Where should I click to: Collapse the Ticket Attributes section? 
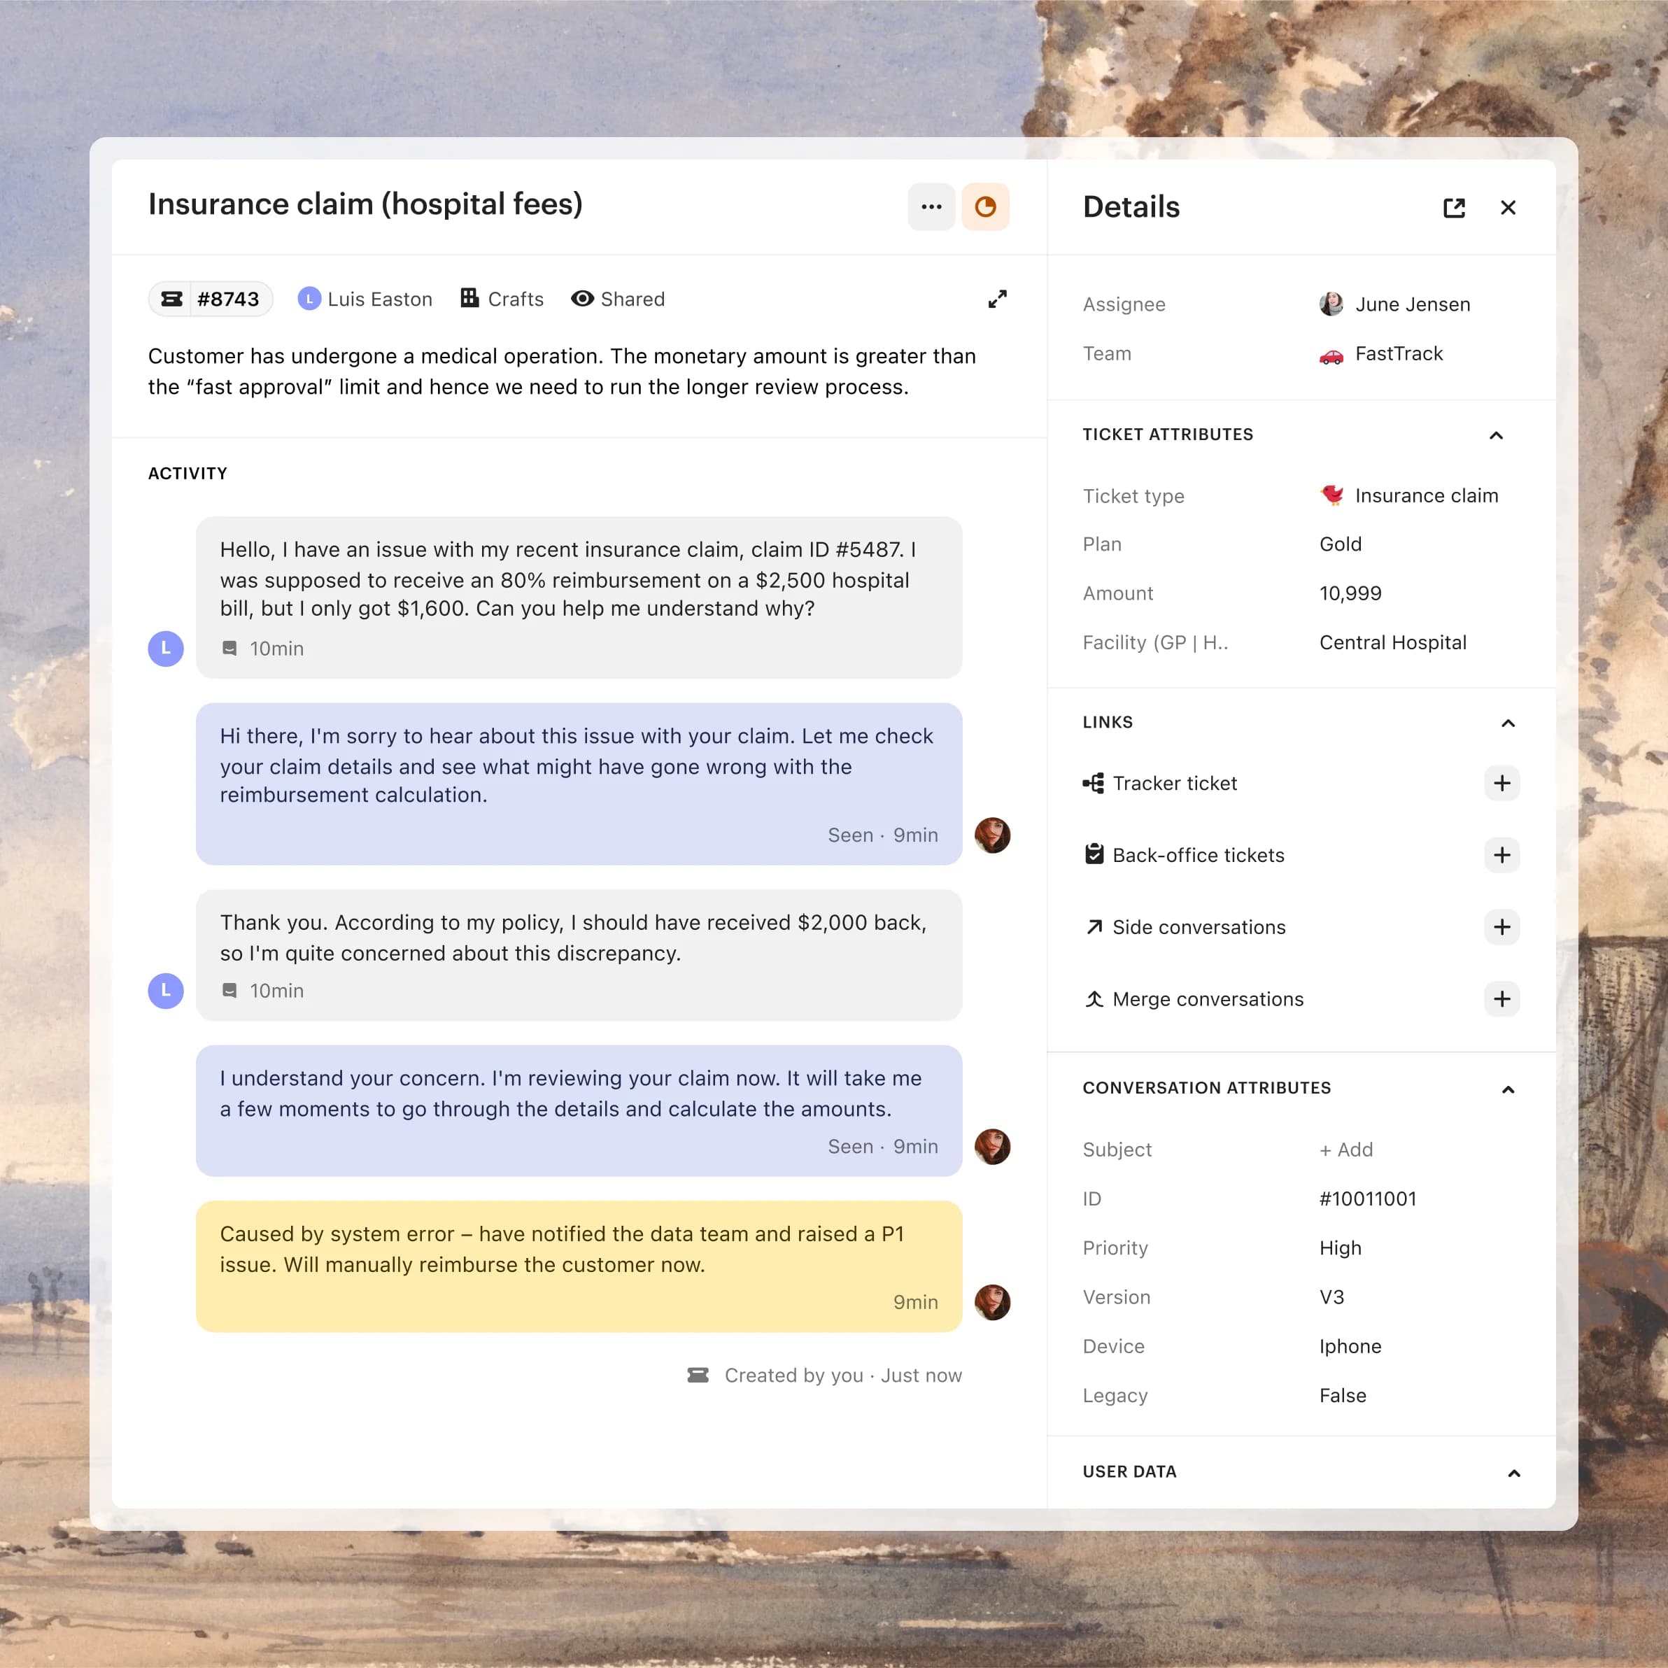(1496, 436)
